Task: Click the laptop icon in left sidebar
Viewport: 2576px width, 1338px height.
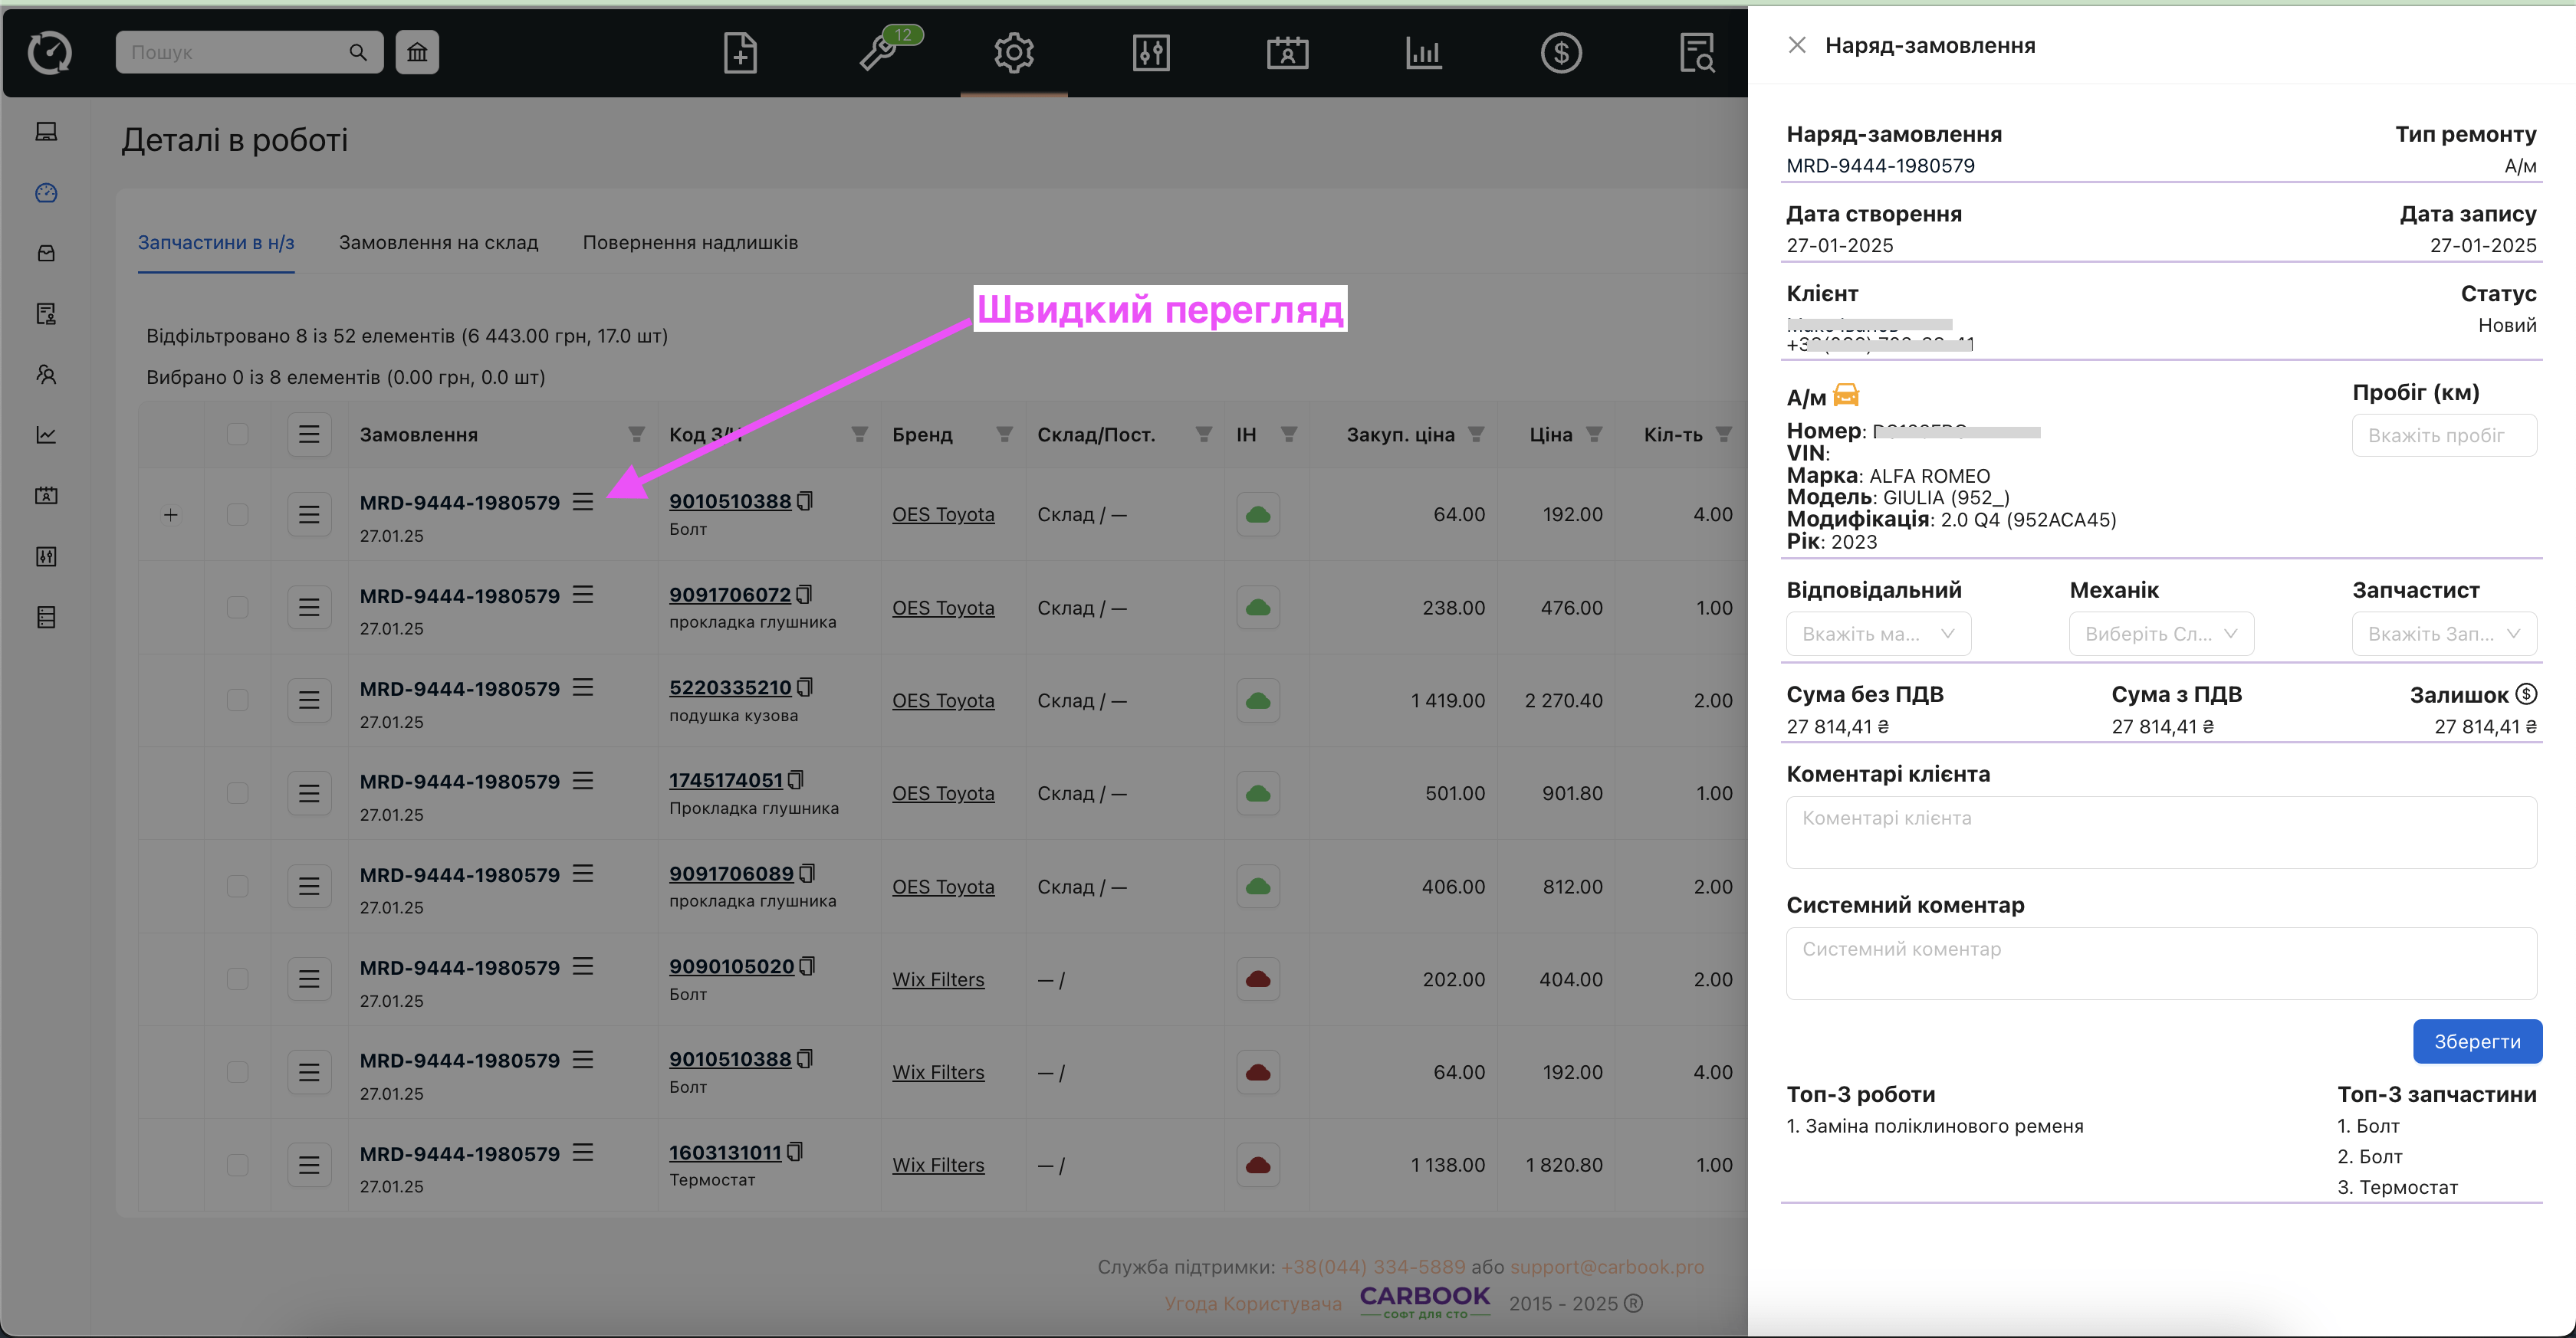Action: click(46, 132)
